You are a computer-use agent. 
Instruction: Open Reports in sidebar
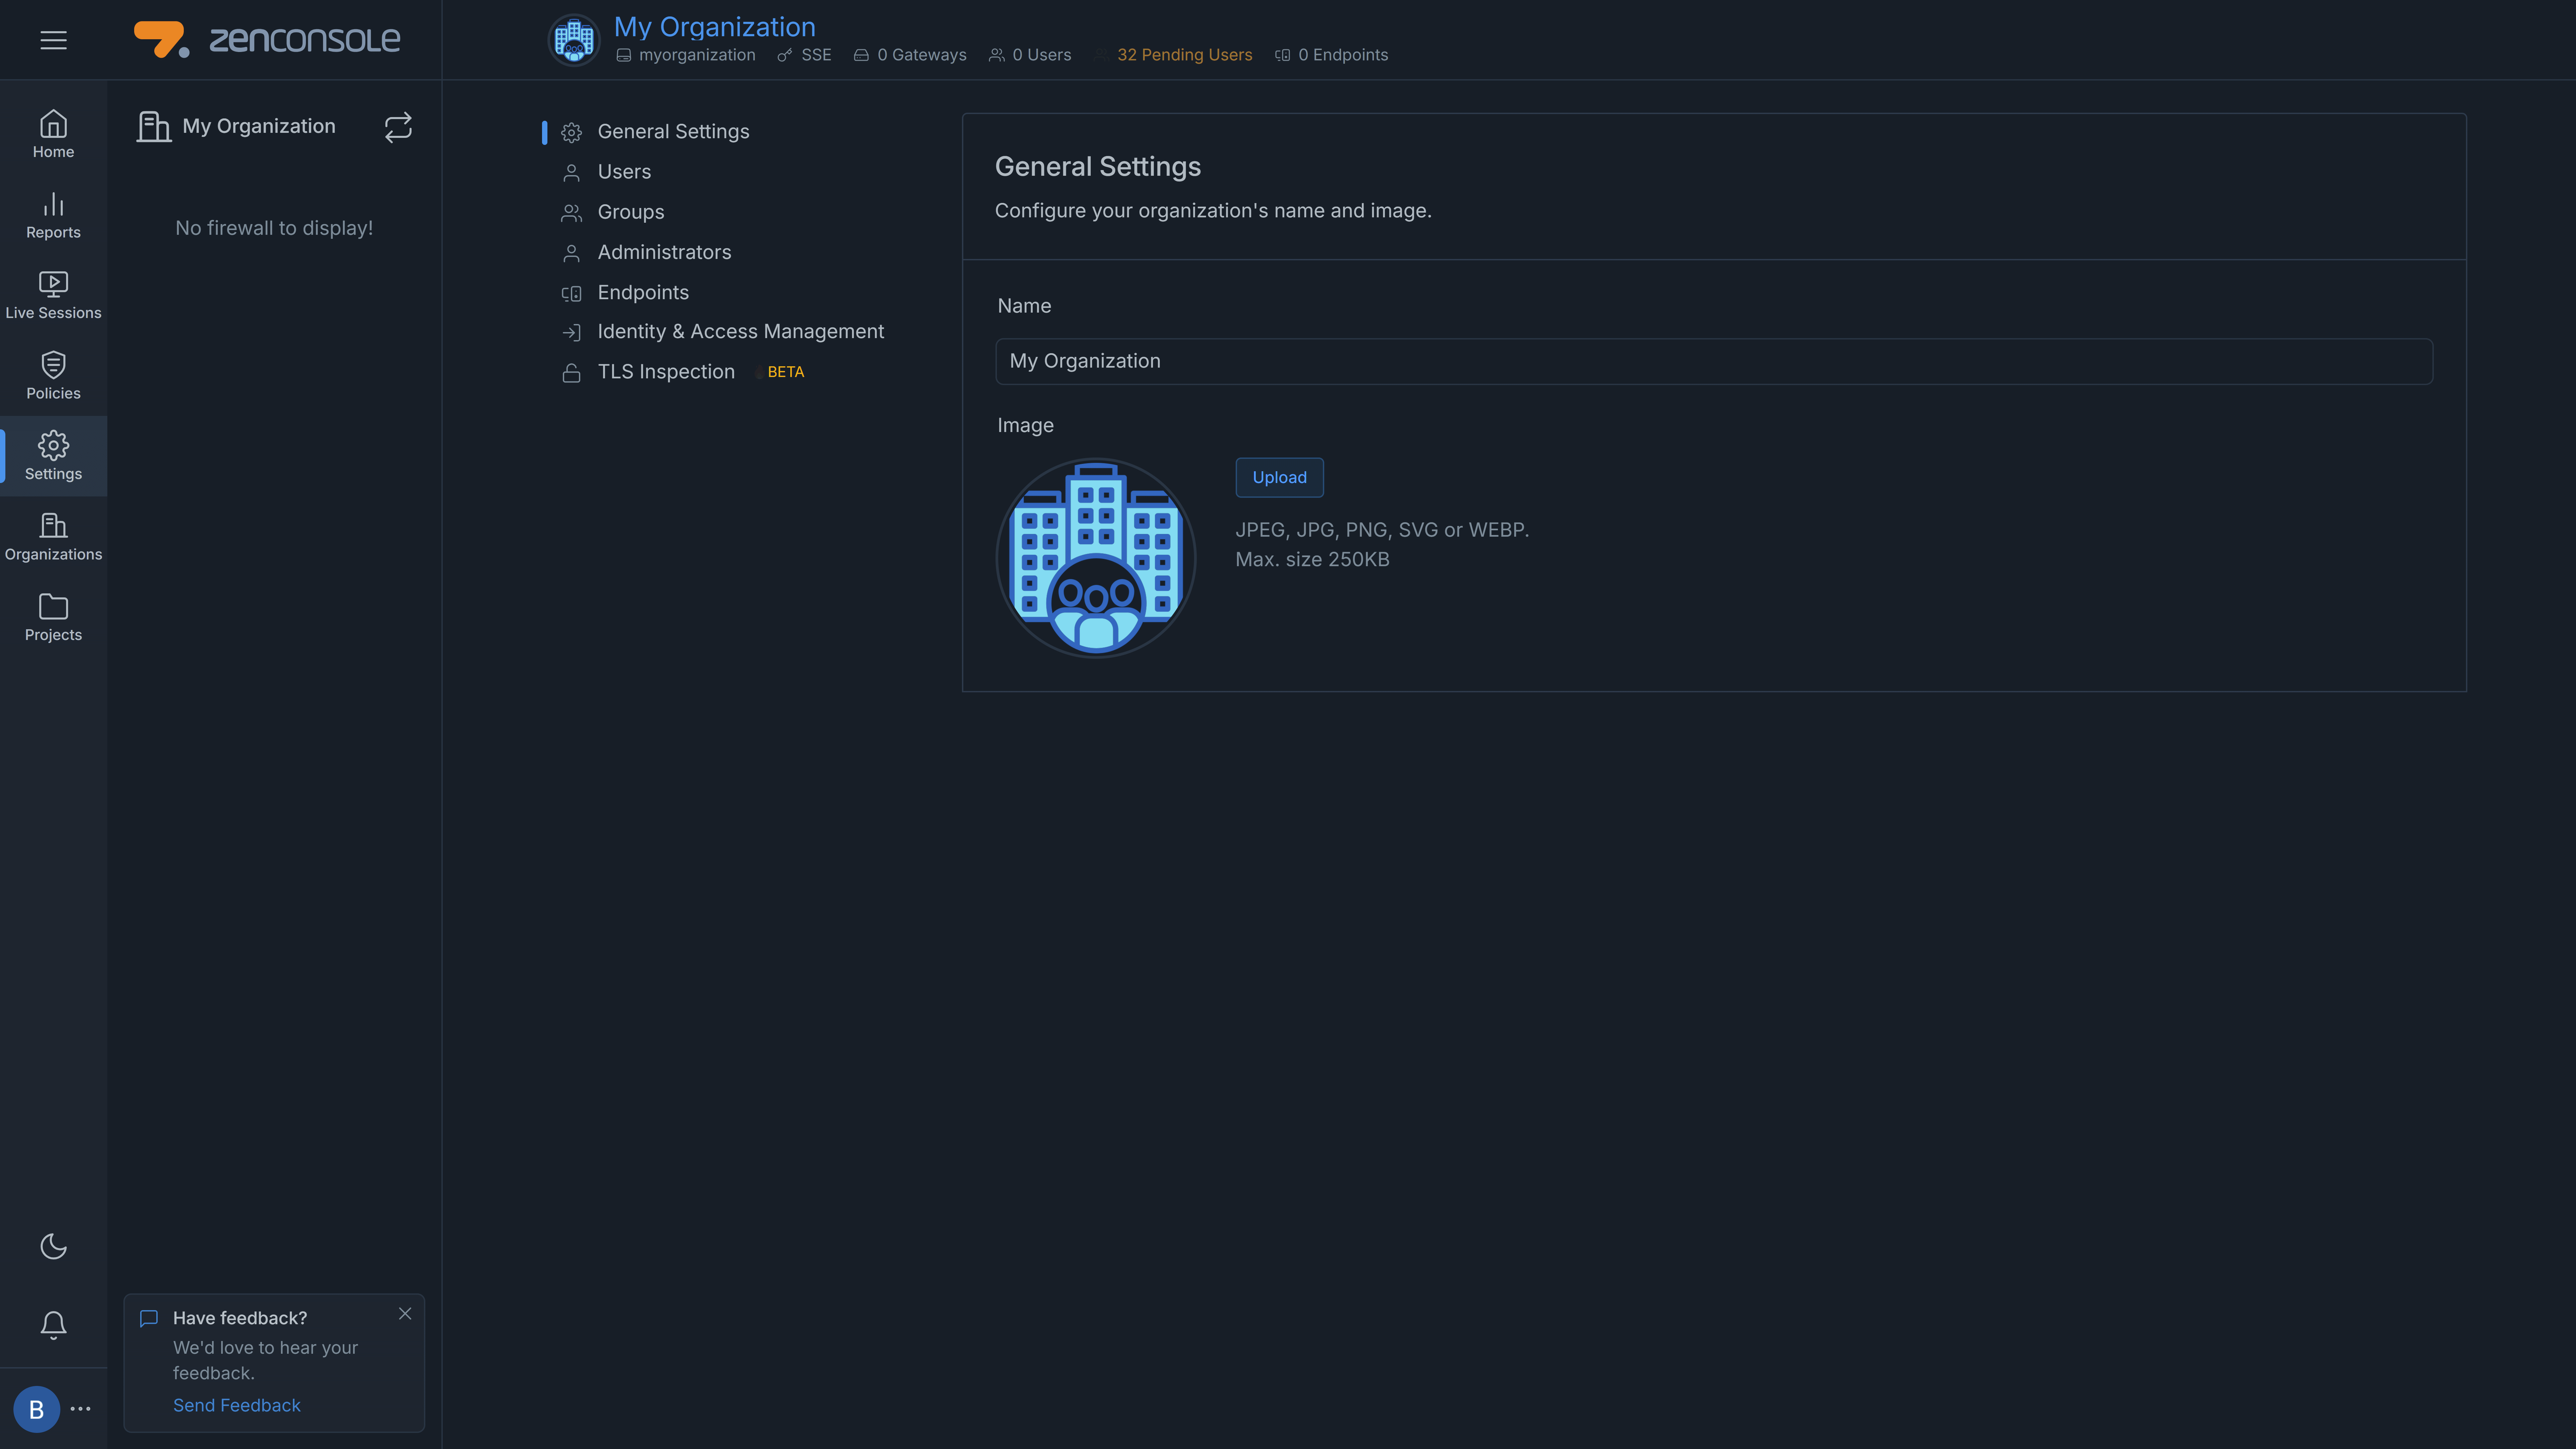[x=53, y=215]
